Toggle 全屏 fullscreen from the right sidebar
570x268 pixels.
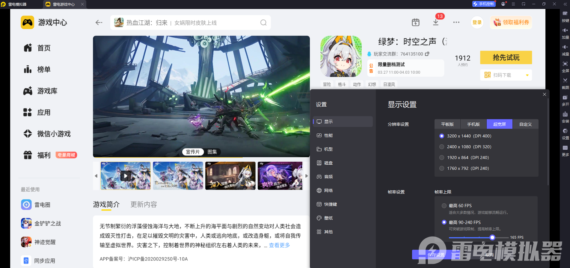click(565, 67)
